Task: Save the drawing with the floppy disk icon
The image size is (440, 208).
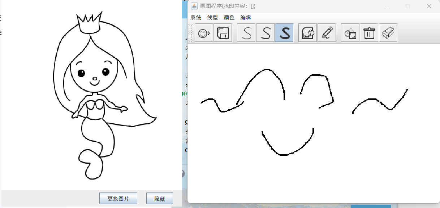Action: [x=223, y=33]
